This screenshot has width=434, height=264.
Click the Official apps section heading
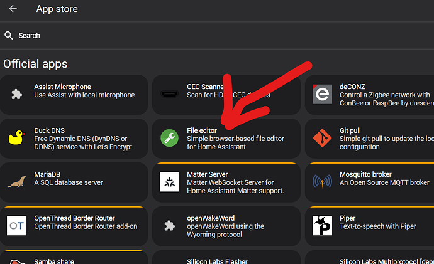click(x=35, y=64)
